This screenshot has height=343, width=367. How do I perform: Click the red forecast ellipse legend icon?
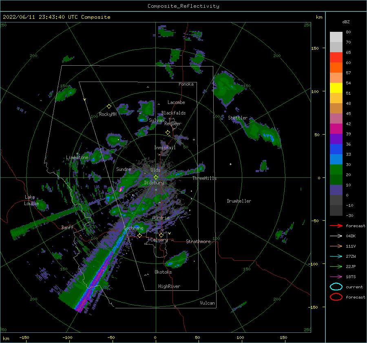click(336, 297)
